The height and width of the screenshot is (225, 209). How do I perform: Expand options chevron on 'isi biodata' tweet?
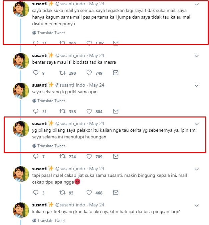tap(196, 56)
